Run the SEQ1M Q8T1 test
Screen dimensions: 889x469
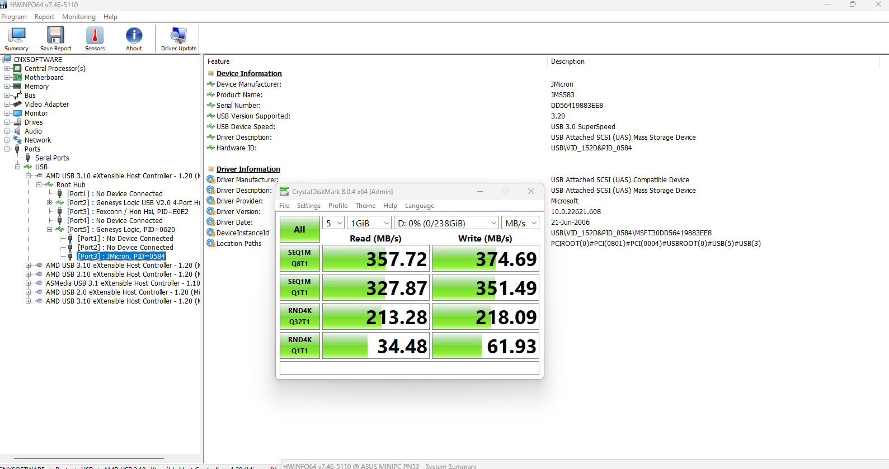[300, 258]
